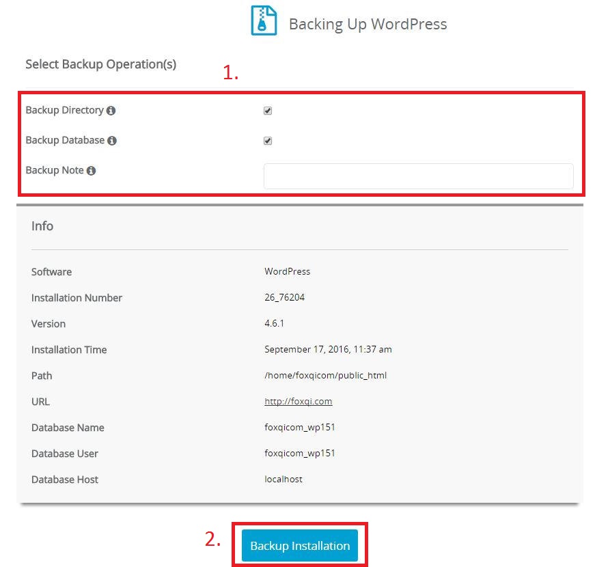
Task: Uncheck the Backup Directory checkbox
Action: point(268,111)
